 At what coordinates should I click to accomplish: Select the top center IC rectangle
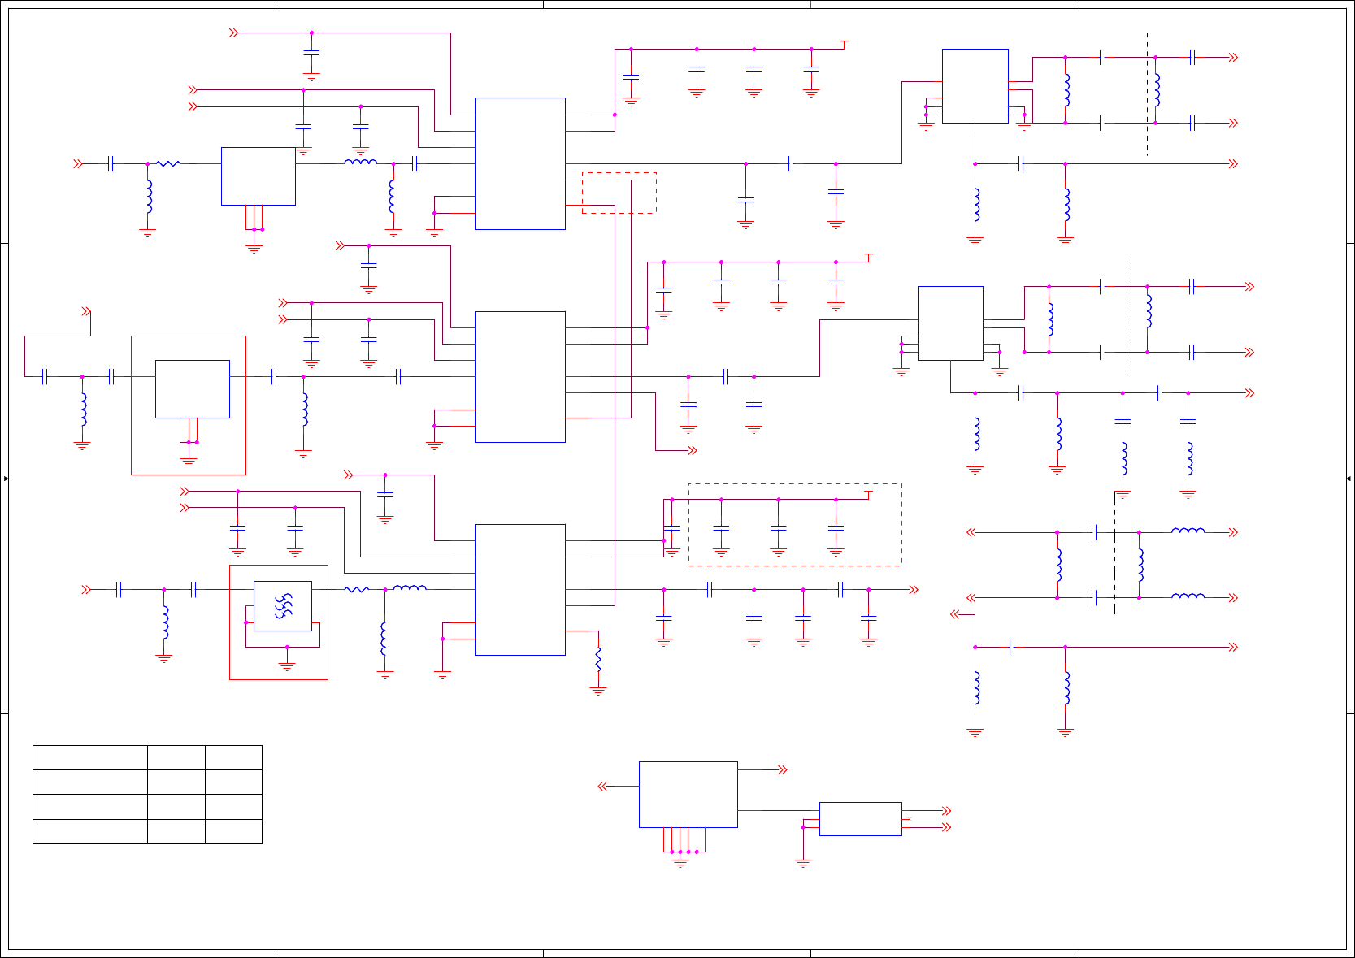(x=520, y=163)
